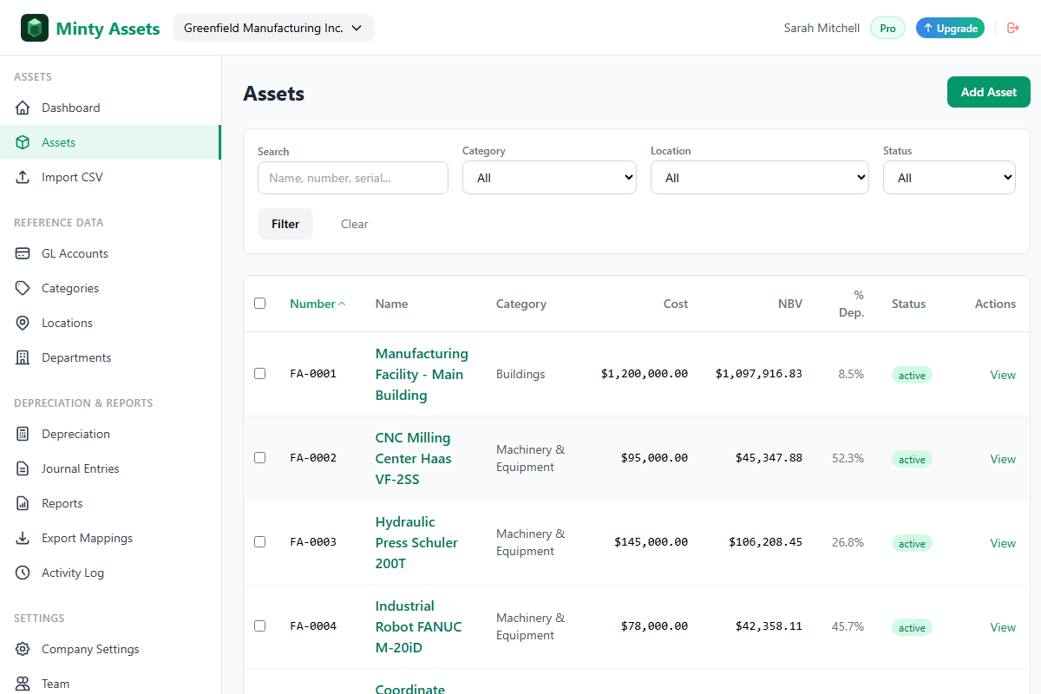Image resolution: width=1041 pixels, height=694 pixels.
Task: Click the Depreciation calculator icon
Action: pos(23,434)
